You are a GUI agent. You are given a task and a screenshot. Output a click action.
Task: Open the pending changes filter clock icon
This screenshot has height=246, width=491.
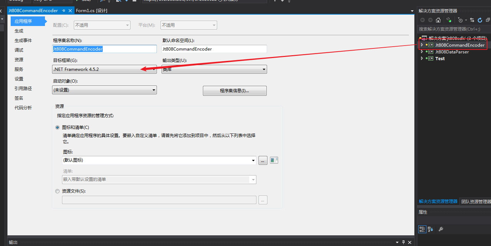[x=461, y=20]
